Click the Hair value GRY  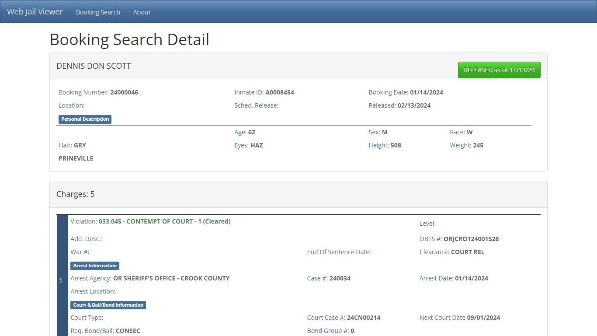click(80, 145)
